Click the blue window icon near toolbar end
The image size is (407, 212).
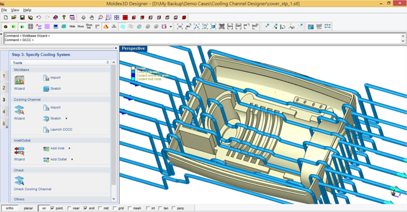(311, 26)
